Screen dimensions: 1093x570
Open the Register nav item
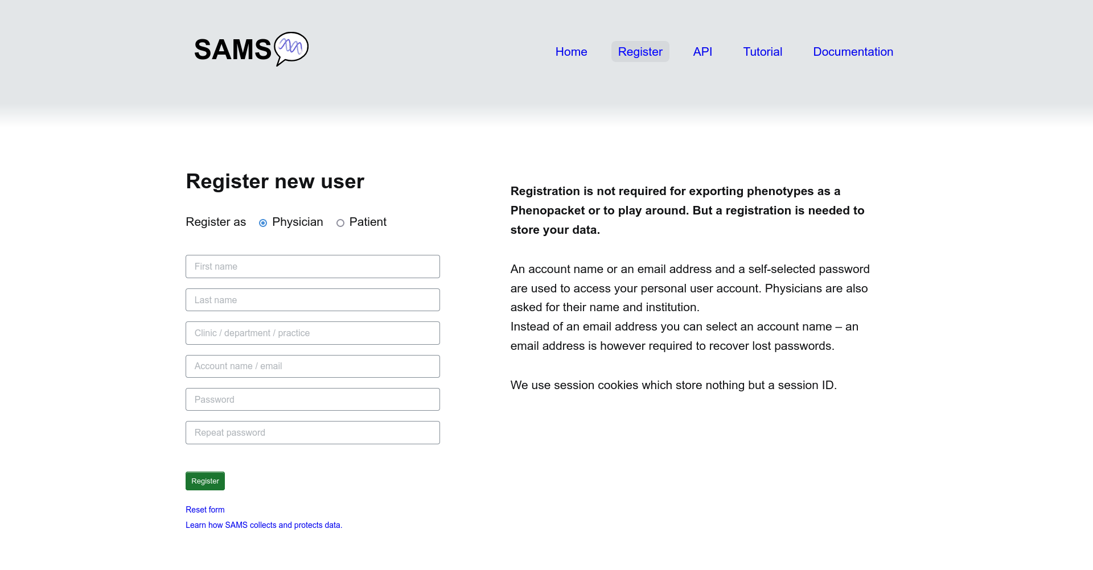coord(640,52)
